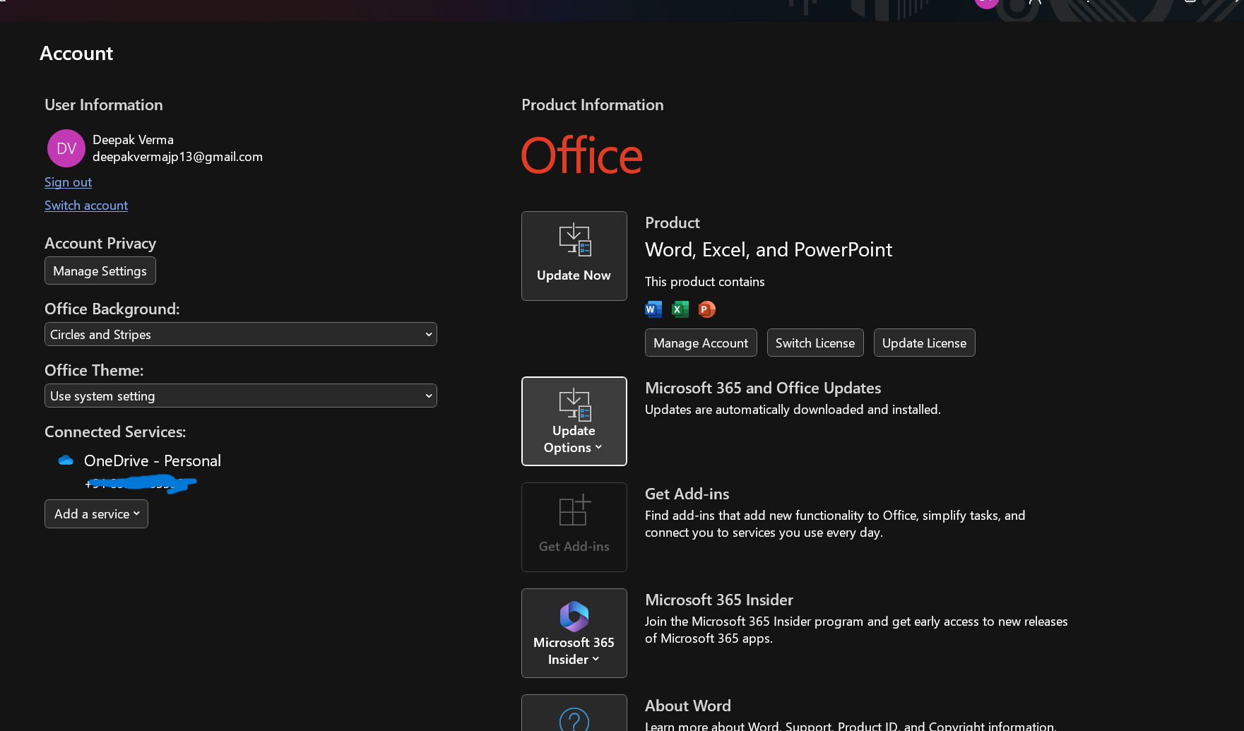Select the Get Add-ins icon
The height and width of the screenshot is (731, 1244).
click(x=573, y=511)
